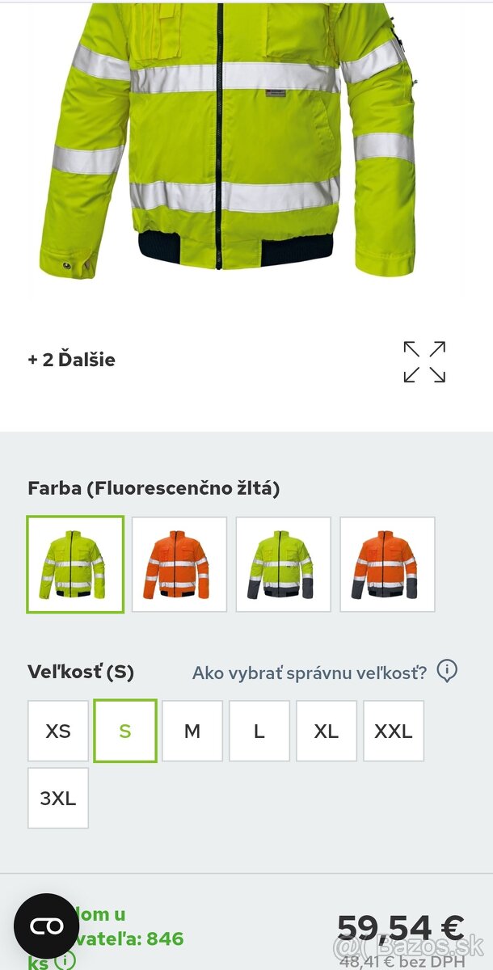Click the supplier stock info icon
The height and width of the screenshot is (970, 493).
click(x=65, y=961)
